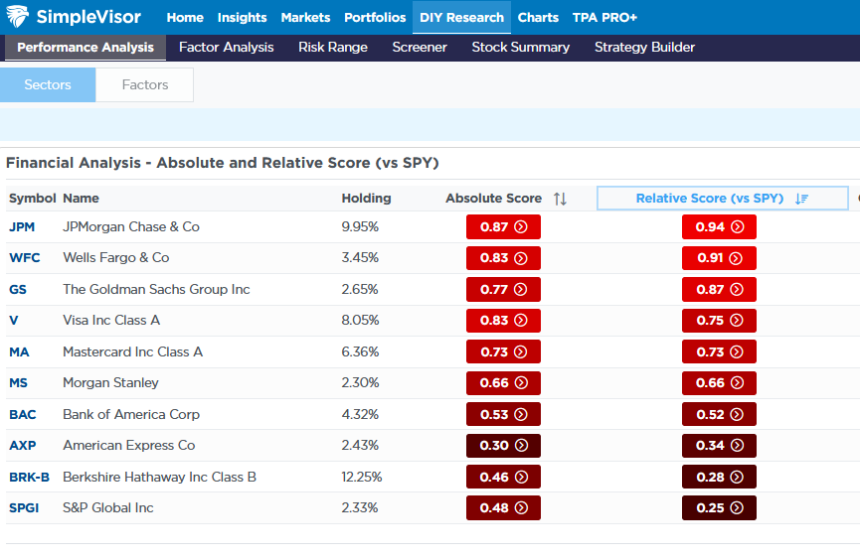The width and height of the screenshot is (860, 559).
Task: Open Visa absolute score 0.83 arrow icon
Action: 521,321
